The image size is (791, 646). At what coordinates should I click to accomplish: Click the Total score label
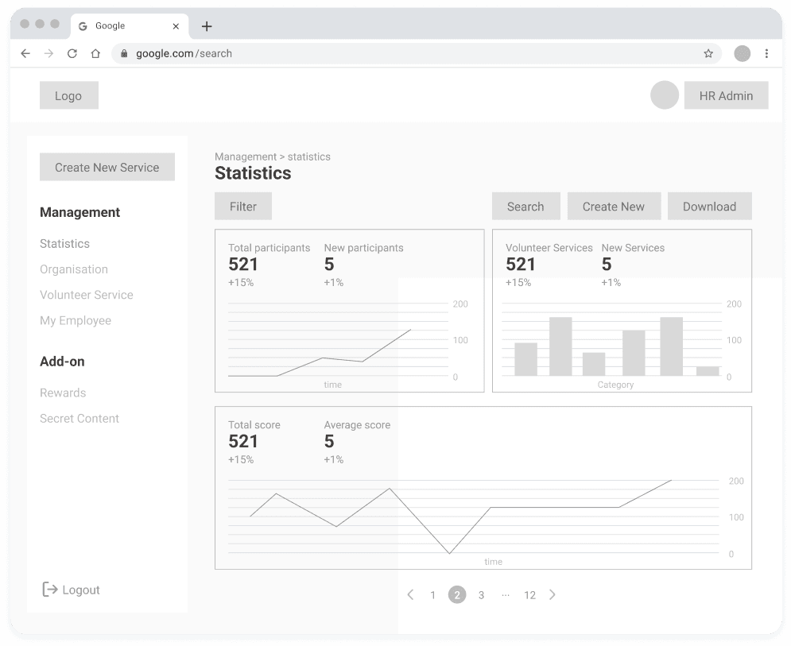point(254,424)
